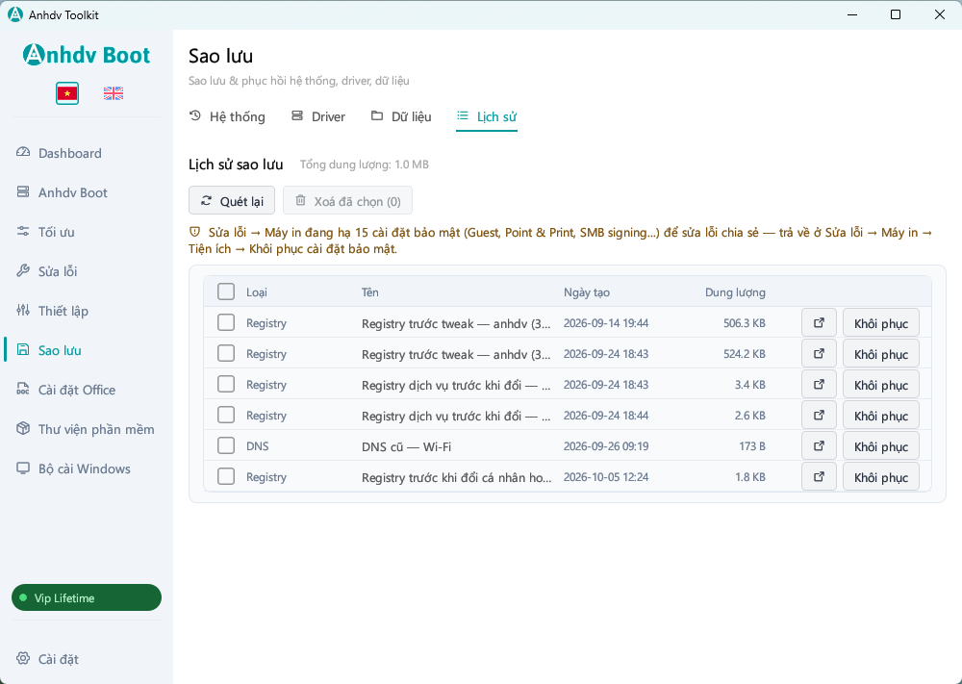Check the DNS cũ Wi-Fi row

226,445
